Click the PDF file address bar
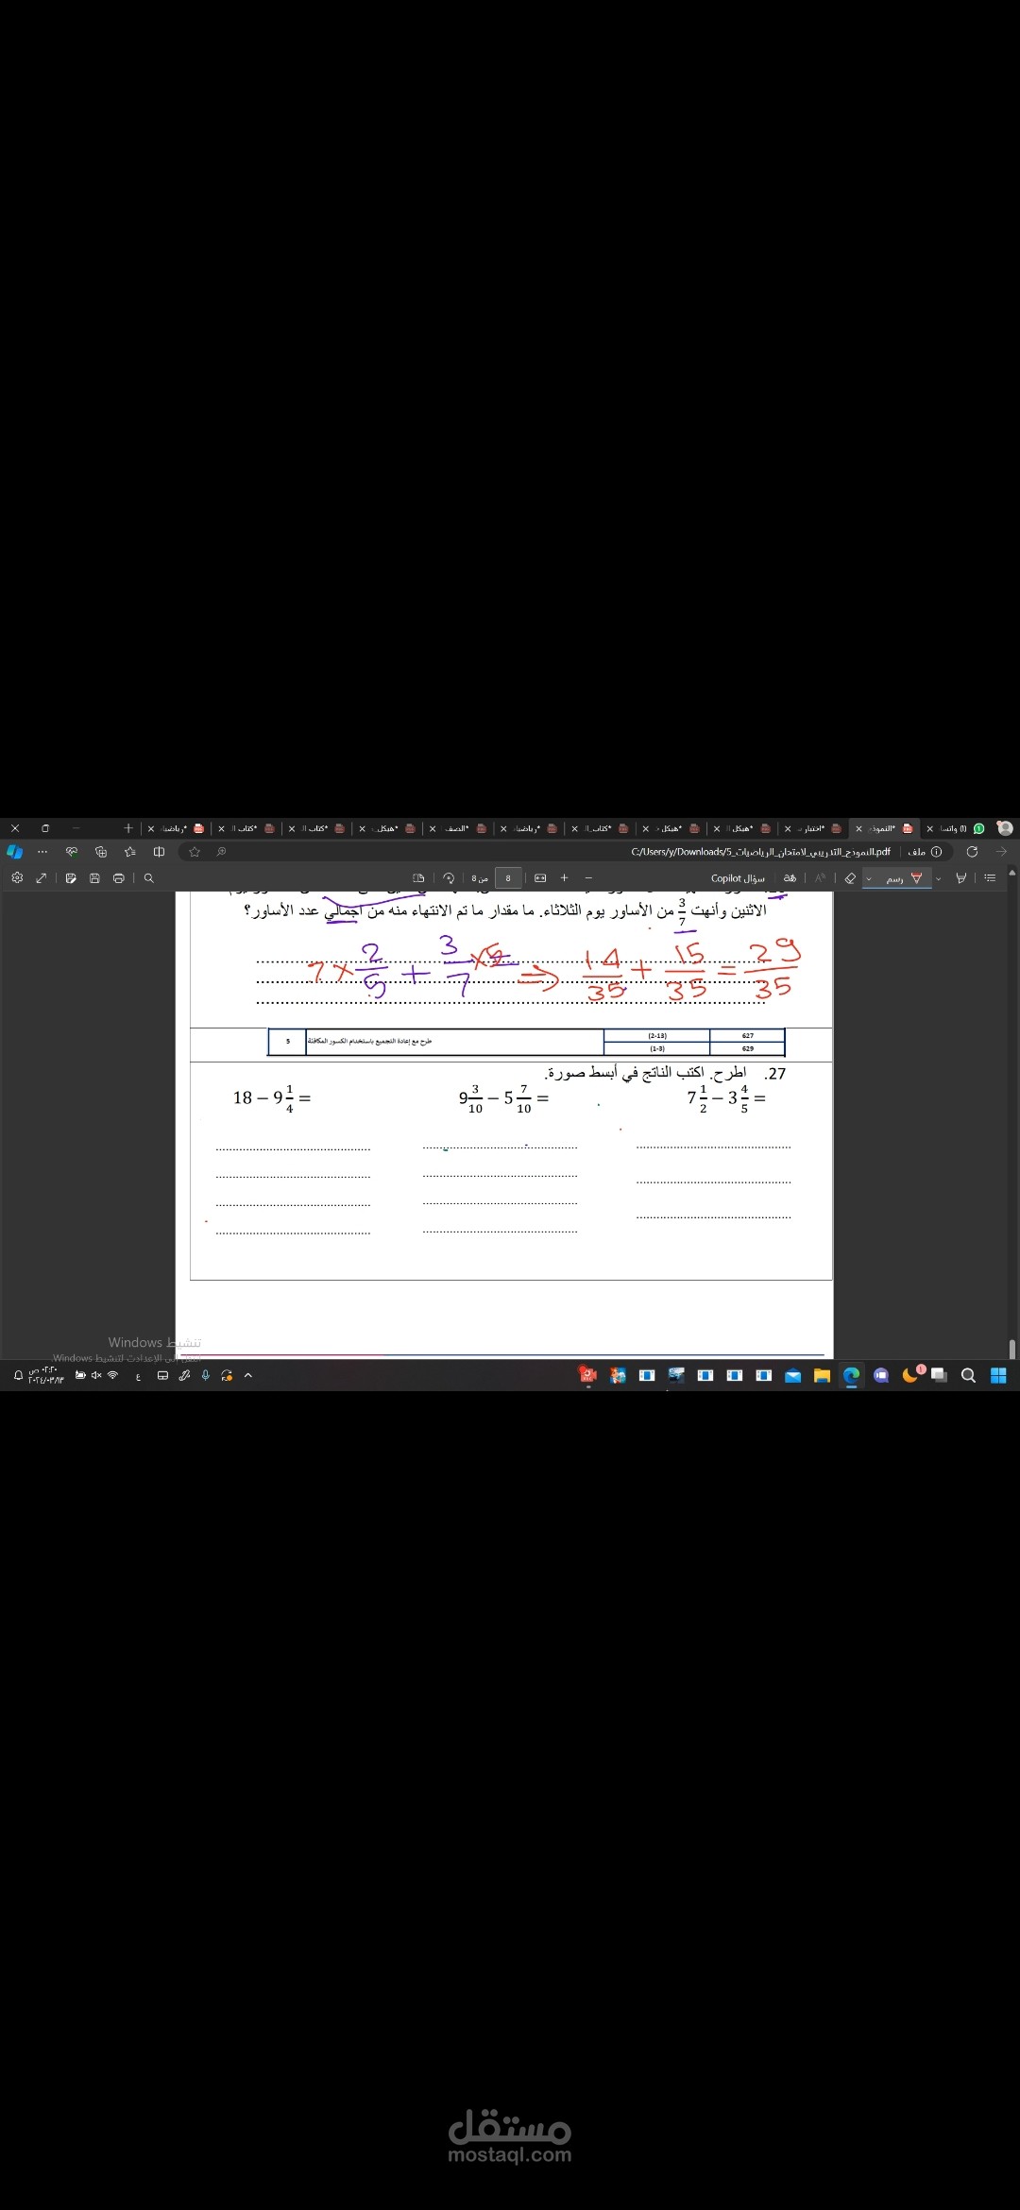Viewport: 1020px width, 2210px height. click(760, 851)
